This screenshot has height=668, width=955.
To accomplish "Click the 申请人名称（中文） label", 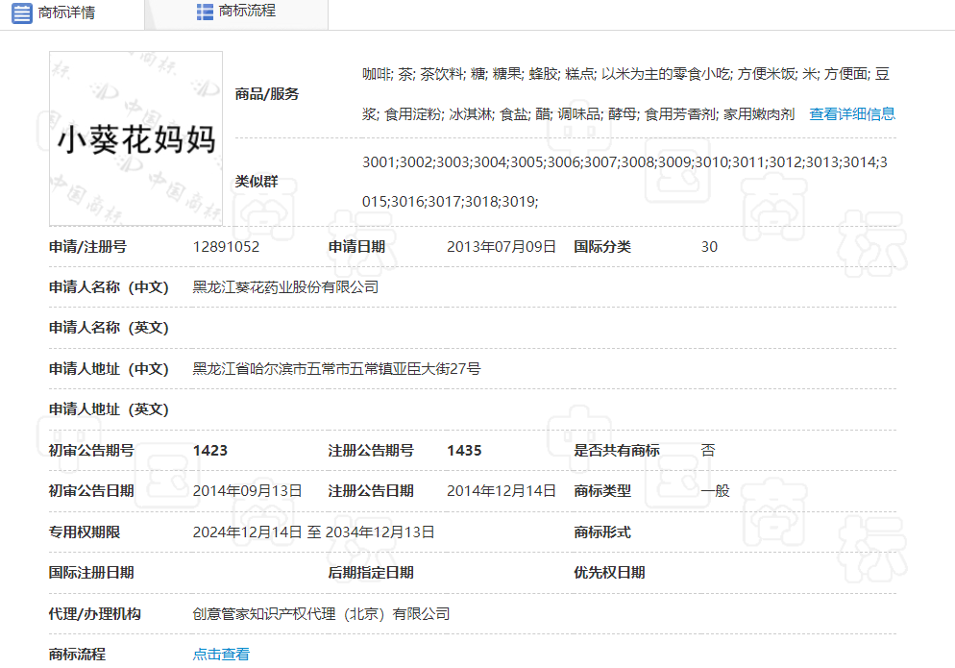I will 109,287.
